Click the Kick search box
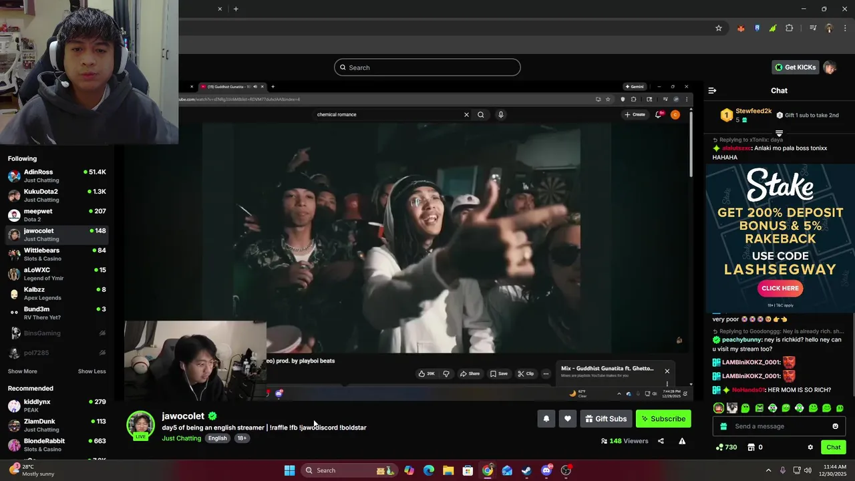Image resolution: width=855 pixels, height=481 pixels. click(x=427, y=67)
